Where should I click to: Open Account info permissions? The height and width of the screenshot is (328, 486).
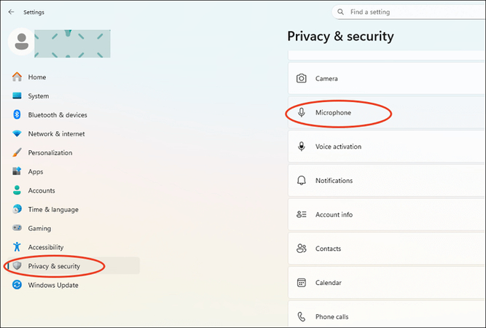point(334,215)
